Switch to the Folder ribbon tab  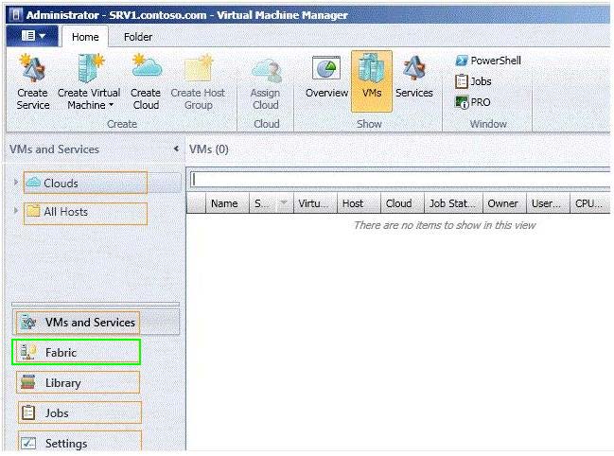138,37
